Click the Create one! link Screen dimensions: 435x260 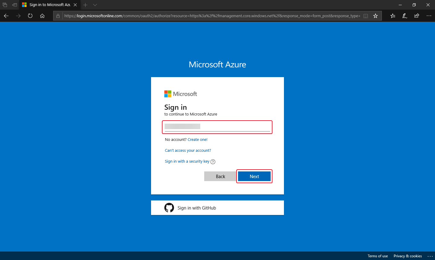point(198,139)
